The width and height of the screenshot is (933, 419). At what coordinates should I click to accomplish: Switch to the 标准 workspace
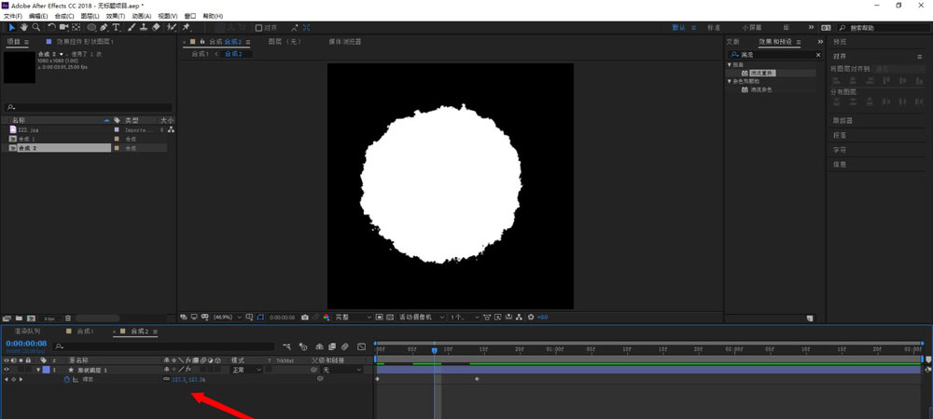[714, 28]
